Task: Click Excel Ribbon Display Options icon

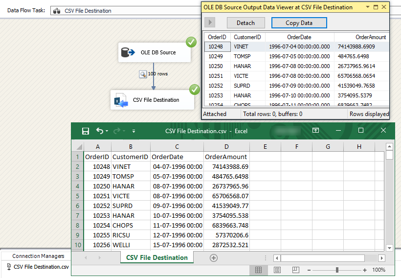Action: [x=315, y=131]
